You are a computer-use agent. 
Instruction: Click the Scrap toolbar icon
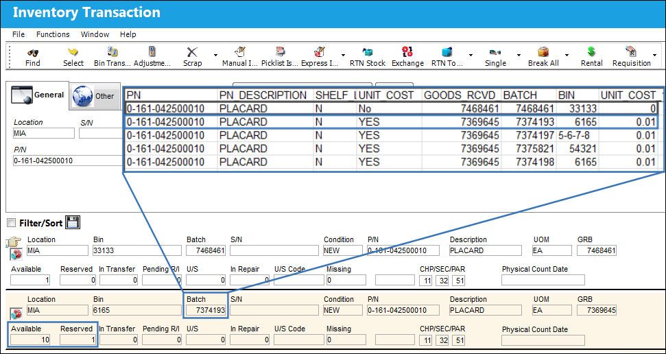[x=192, y=52]
